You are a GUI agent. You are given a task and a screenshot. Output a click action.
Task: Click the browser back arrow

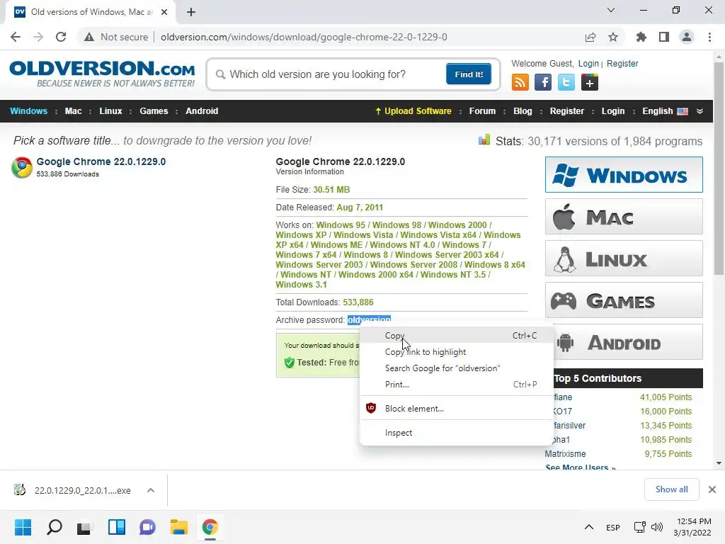click(x=16, y=37)
